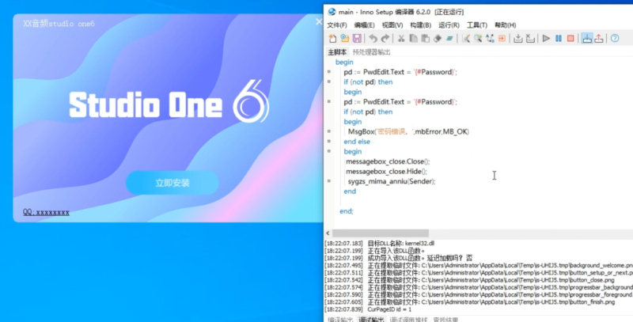The height and width of the screenshot is (322, 633).
Task: Open the Help question mark icon
Action: pos(615,38)
